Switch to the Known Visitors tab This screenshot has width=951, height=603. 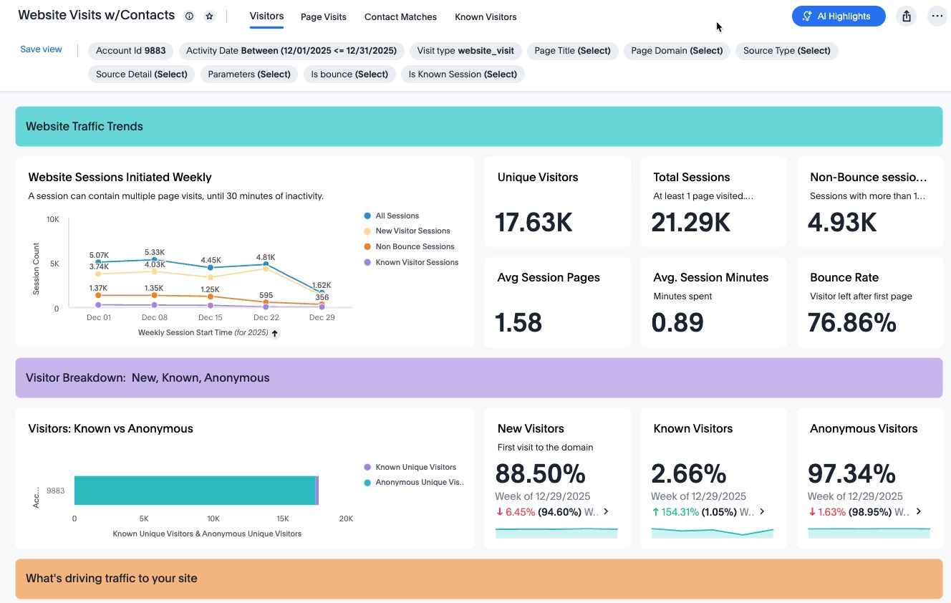pyautogui.click(x=486, y=16)
